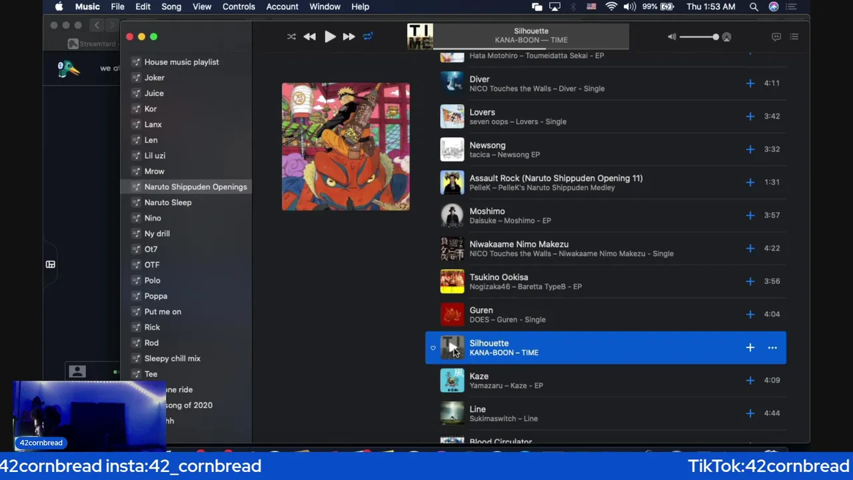Image resolution: width=853 pixels, height=480 pixels.
Task: Open the View menu
Action: 202,7
